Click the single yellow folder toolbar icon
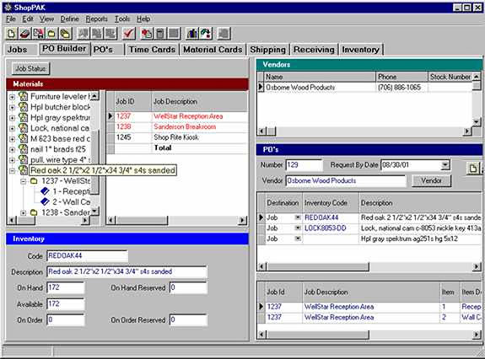Screen dimensions: 485x359 click(x=51, y=34)
